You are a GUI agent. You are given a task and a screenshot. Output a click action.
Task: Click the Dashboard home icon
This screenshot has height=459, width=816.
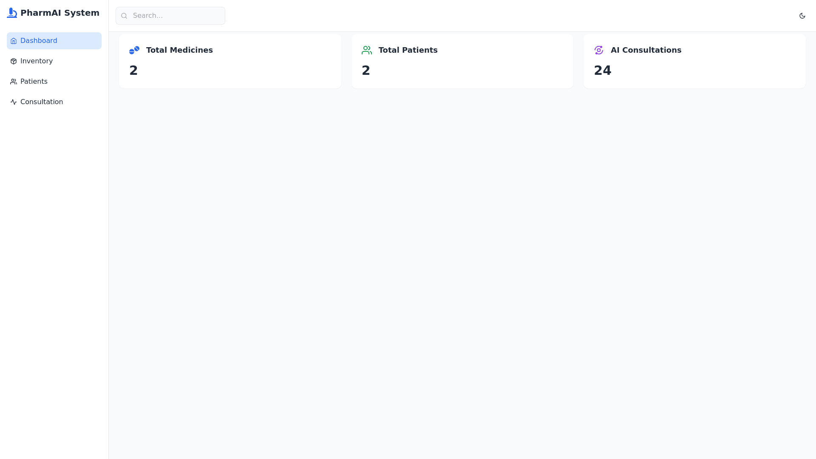click(x=14, y=41)
